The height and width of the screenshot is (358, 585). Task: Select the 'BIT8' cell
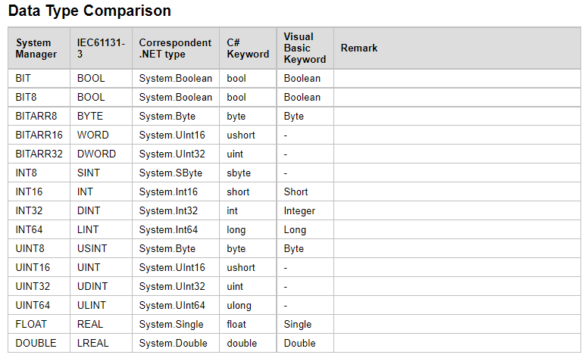tap(39, 97)
